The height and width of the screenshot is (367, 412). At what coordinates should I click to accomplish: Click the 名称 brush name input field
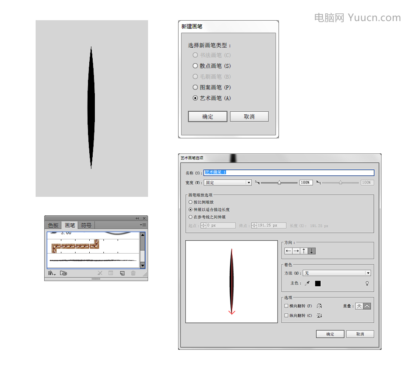[289, 173]
